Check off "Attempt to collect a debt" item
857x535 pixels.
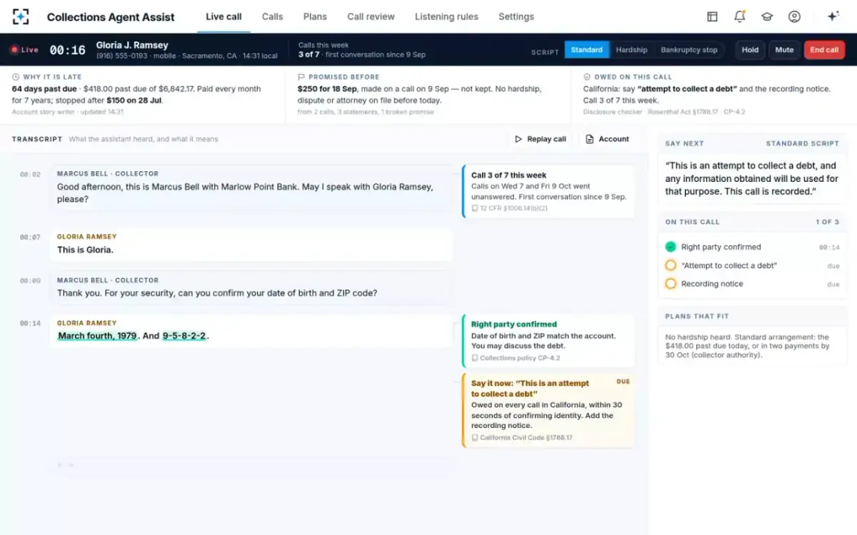[x=671, y=265]
